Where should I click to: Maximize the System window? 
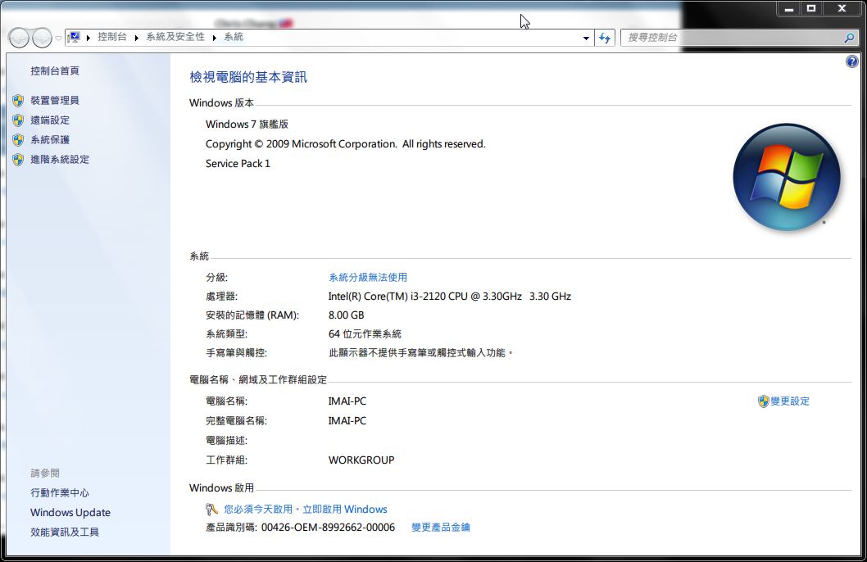pos(811,9)
